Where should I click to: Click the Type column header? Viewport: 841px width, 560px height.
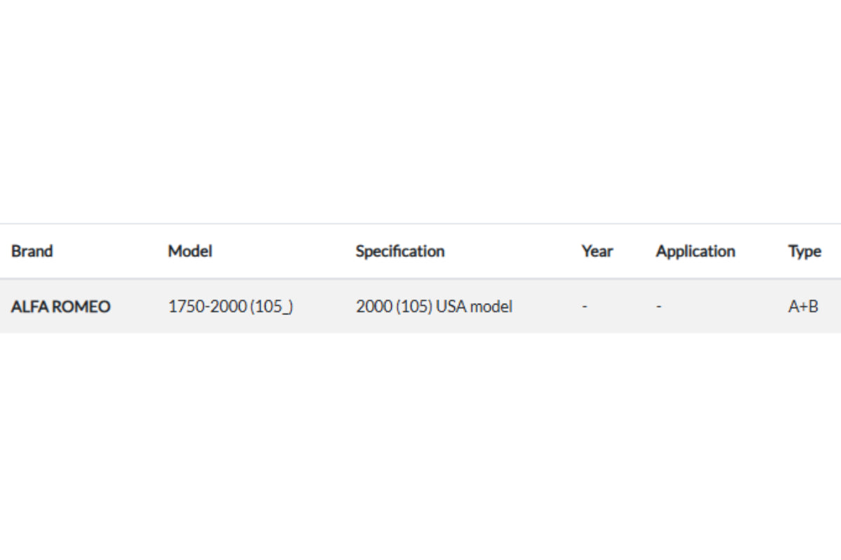pos(804,251)
